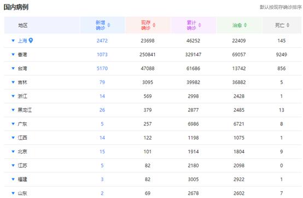Click the 广东 region name
This screenshot has width=303, height=198.
click(22, 124)
